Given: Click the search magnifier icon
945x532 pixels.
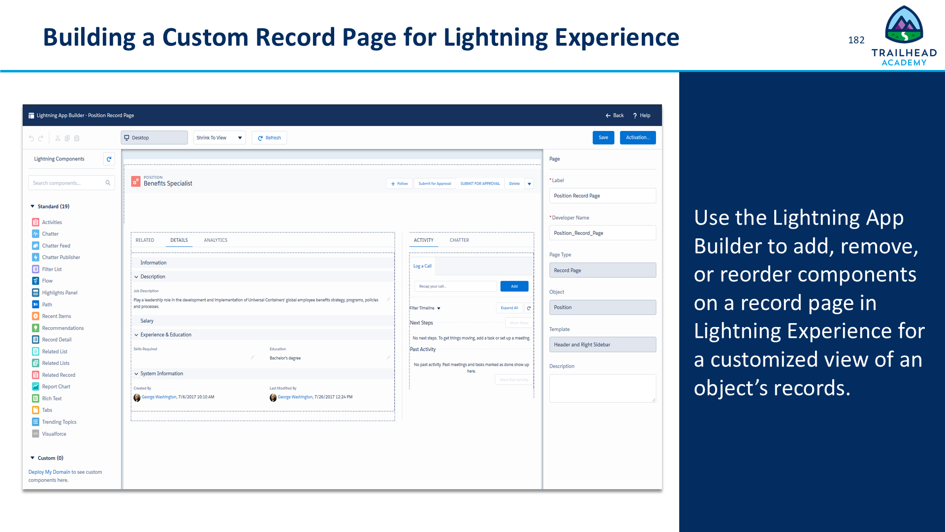Looking at the screenshot, I should [x=108, y=183].
